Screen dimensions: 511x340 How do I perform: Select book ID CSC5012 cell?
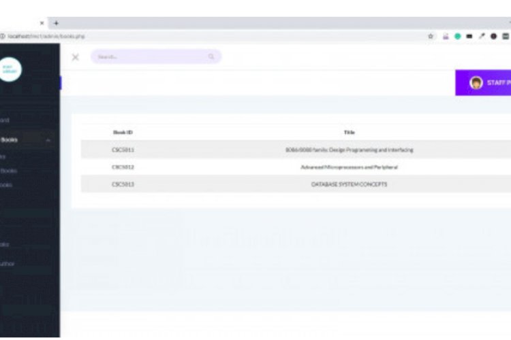(123, 167)
